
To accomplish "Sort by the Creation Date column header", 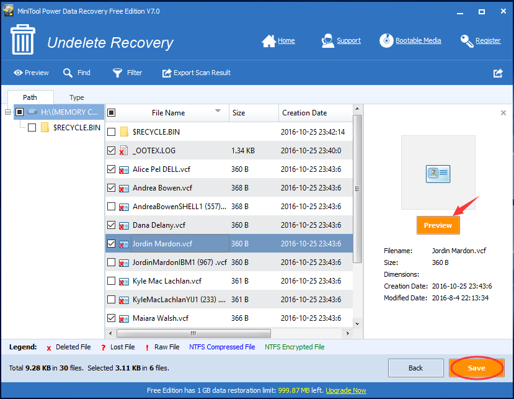I will 316,113.
